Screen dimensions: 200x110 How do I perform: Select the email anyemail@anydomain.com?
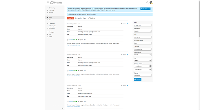tap(85, 93)
